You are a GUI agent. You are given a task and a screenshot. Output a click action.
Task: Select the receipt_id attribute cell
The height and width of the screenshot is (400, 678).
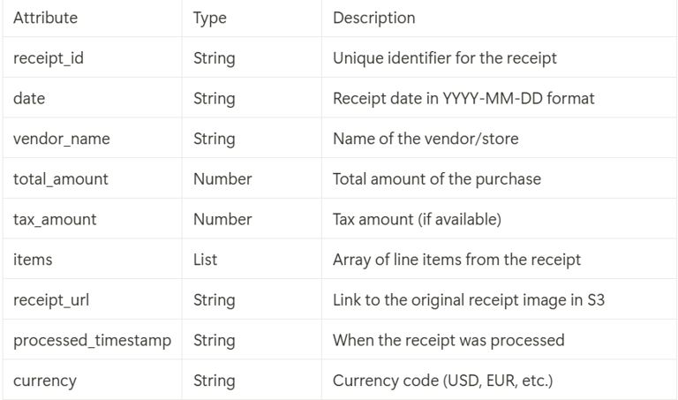pyautogui.click(x=49, y=58)
